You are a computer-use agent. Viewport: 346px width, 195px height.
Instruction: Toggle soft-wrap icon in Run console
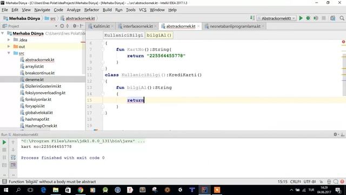(13, 158)
